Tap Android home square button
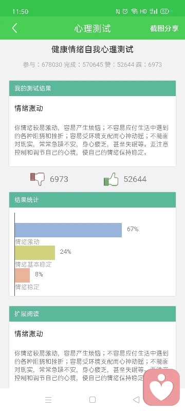This screenshot has width=185, height=411. tap(92, 400)
